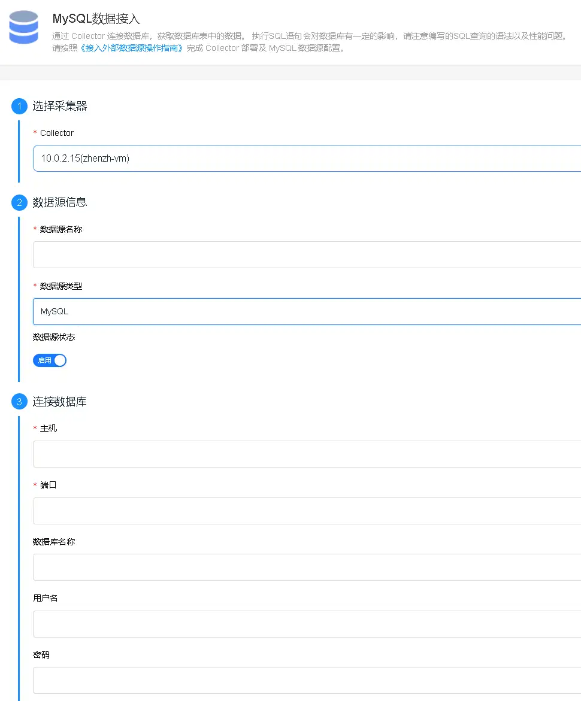Disable the 数据源状态 toggle switch

(50, 360)
